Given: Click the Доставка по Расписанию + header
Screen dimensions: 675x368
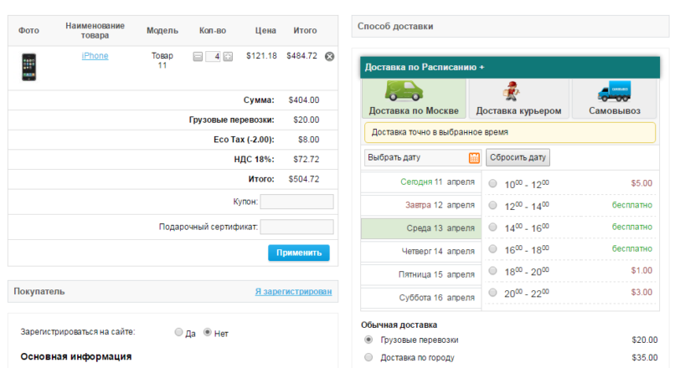Looking at the screenshot, I should click(510, 68).
